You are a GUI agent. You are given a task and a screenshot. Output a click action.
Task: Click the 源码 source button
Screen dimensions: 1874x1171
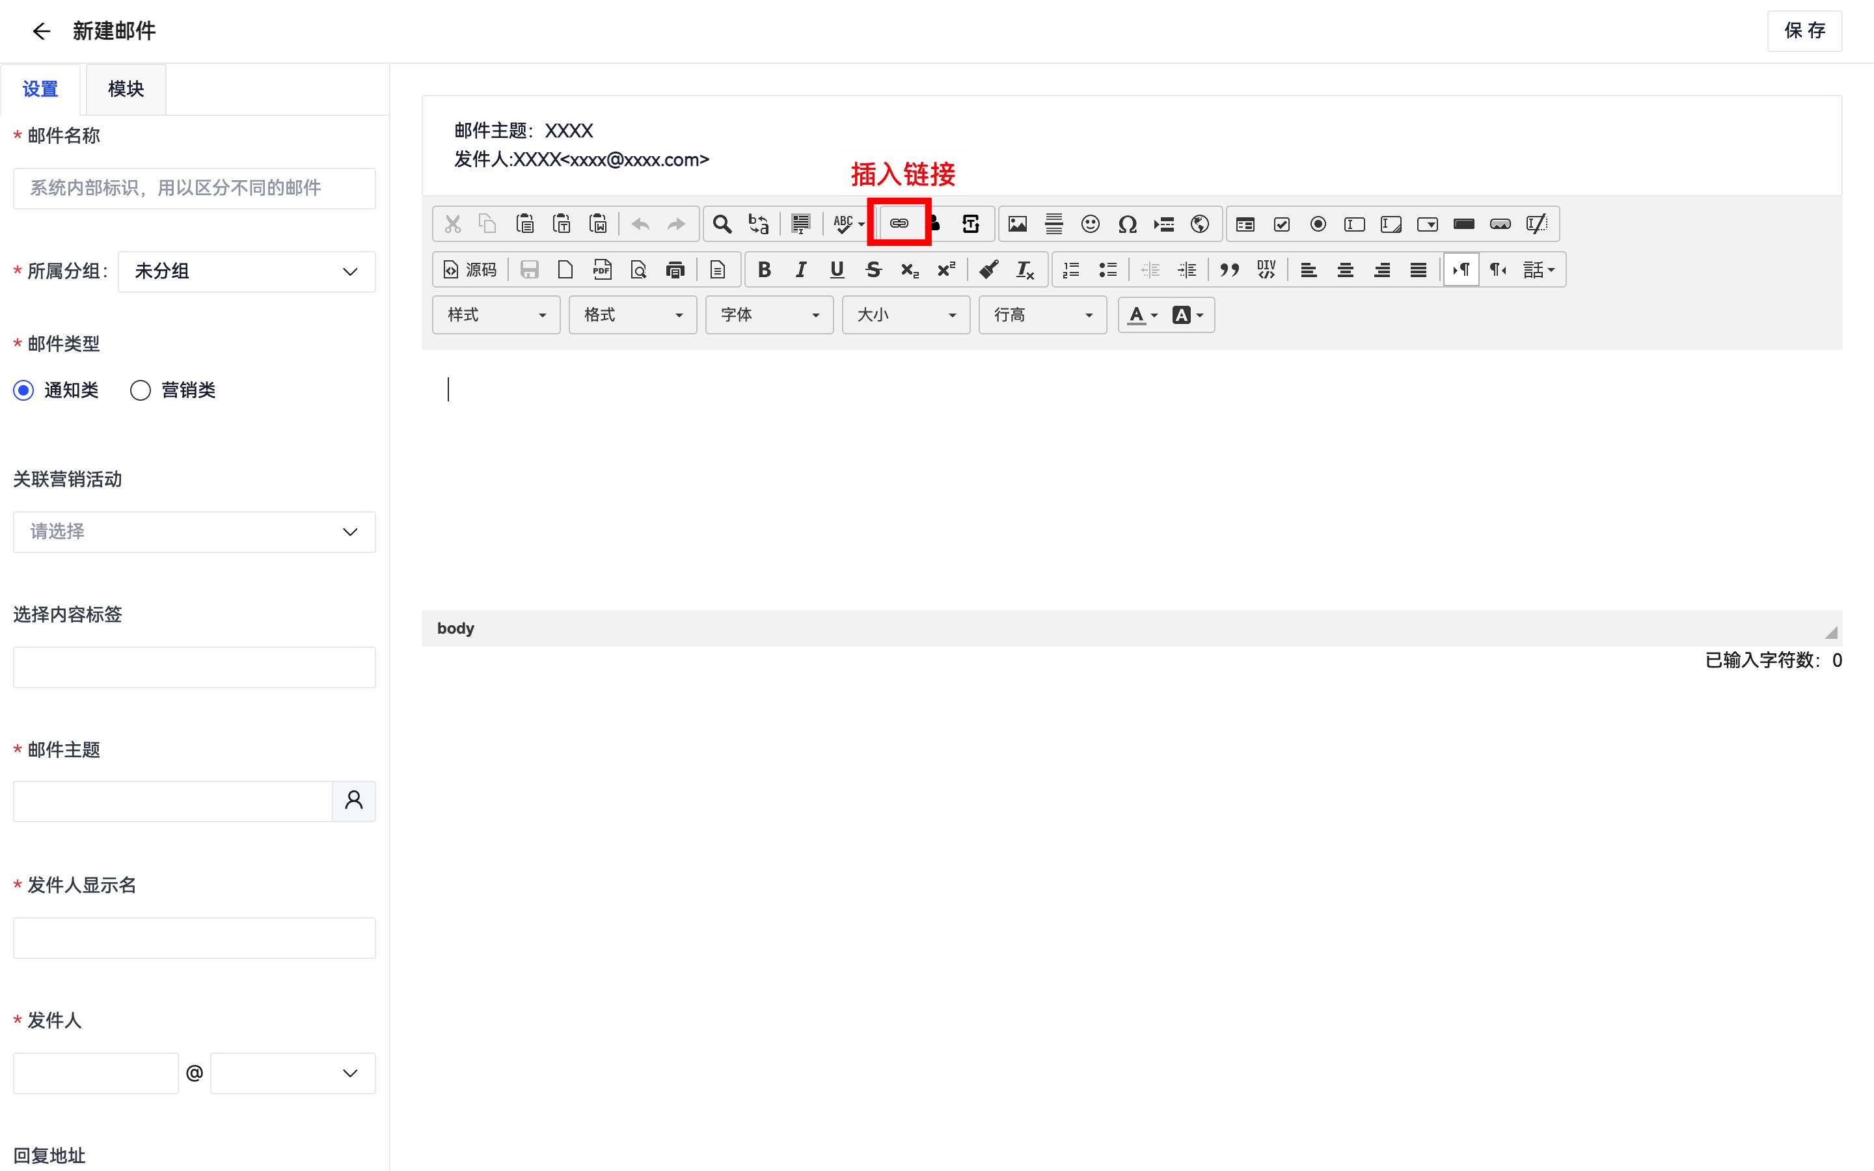point(470,269)
